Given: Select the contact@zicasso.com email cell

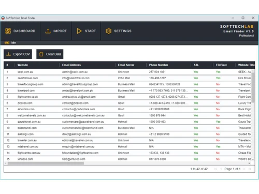Looking at the screenshot, I should pyautogui.click(x=75, y=103).
